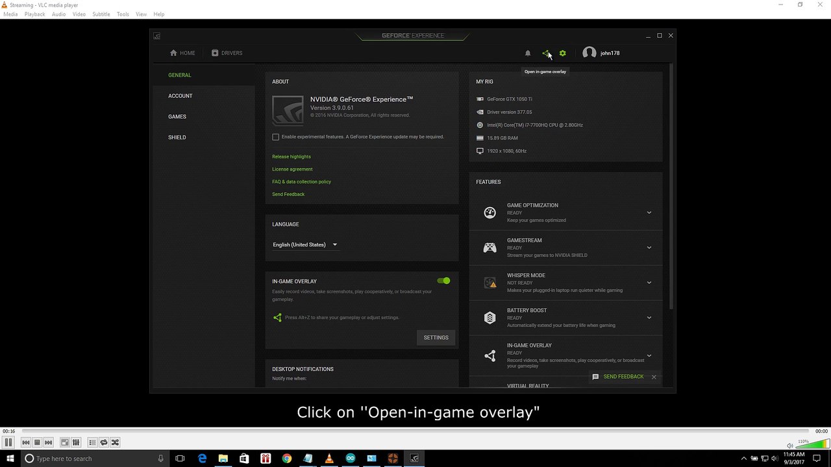The width and height of the screenshot is (831, 467).
Task: Expand the Whisper Mode feature details
Action: [x=649, y=282]
